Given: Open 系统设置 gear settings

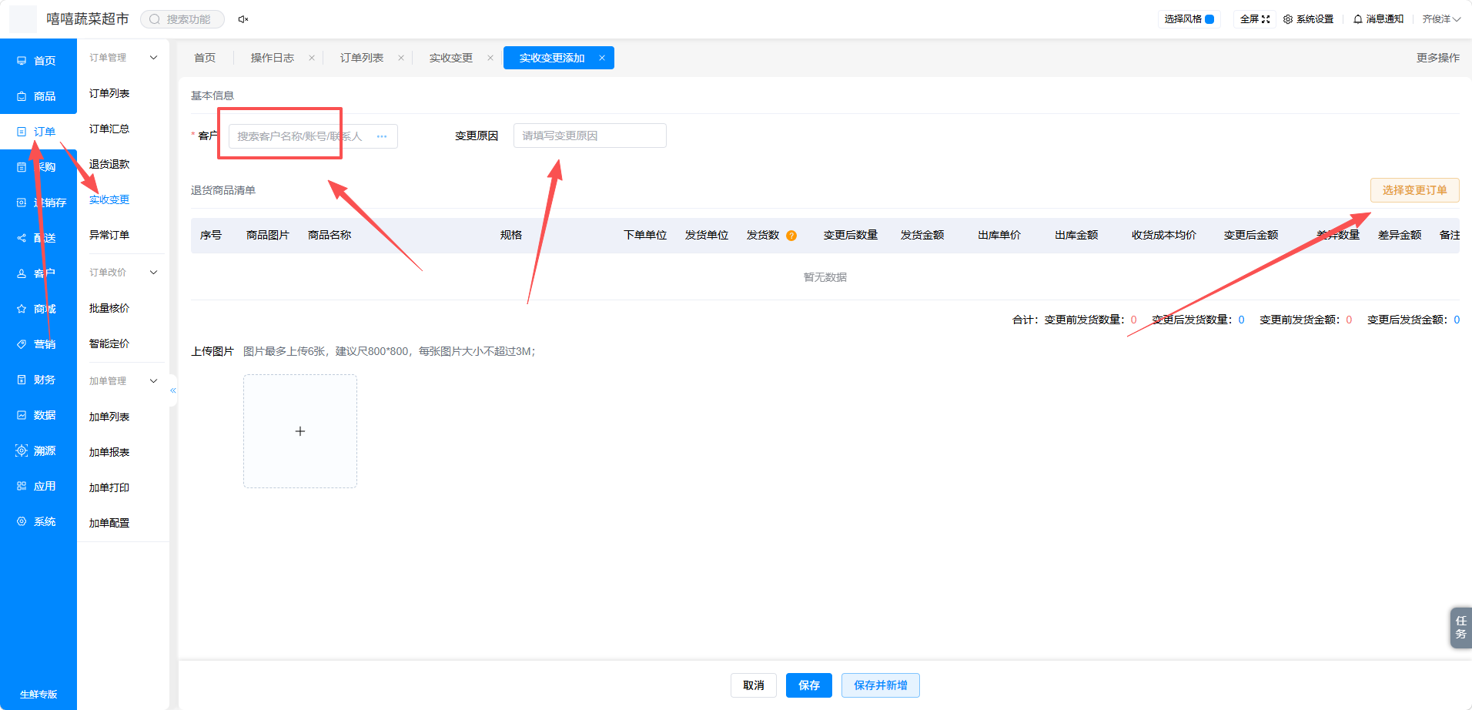Looking at the screenshot, I should 1308,19.
